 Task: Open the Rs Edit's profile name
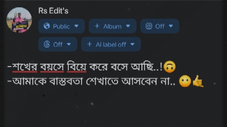[53, 11]
